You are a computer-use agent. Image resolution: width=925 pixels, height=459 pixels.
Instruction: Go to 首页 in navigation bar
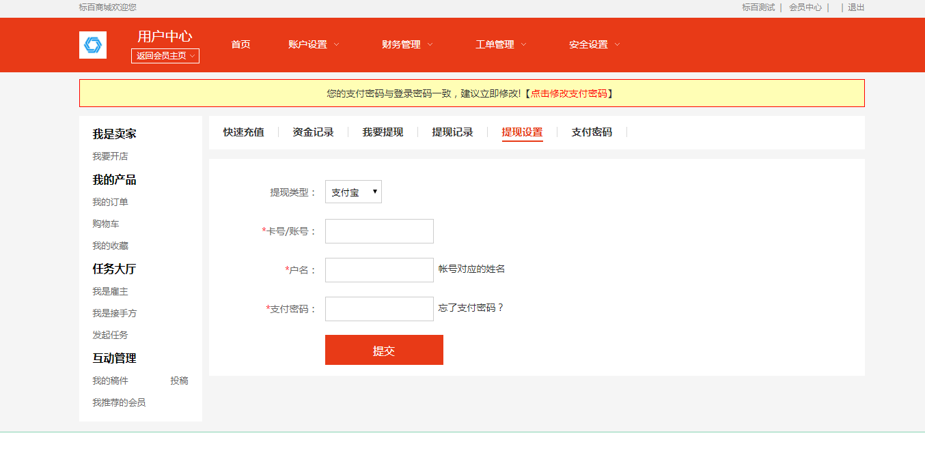[x=240, y=45]
